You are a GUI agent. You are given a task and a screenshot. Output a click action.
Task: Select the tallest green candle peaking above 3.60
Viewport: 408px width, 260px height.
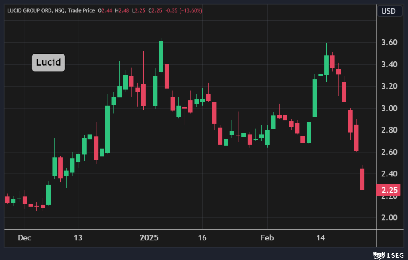tap(161, 56)
